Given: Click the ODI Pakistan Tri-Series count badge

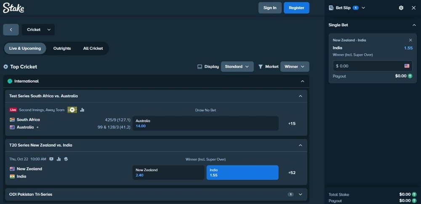Looking at the screenshot, I should (x=290, y=194).
